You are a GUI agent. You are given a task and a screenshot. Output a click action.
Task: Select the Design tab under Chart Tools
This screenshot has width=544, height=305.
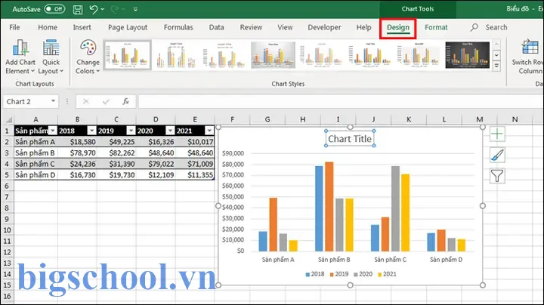(x=398, y=28)
